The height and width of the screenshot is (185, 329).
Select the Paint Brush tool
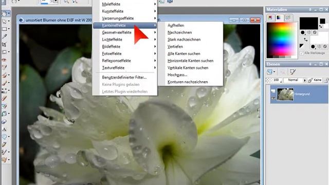[x=4, y=83]
